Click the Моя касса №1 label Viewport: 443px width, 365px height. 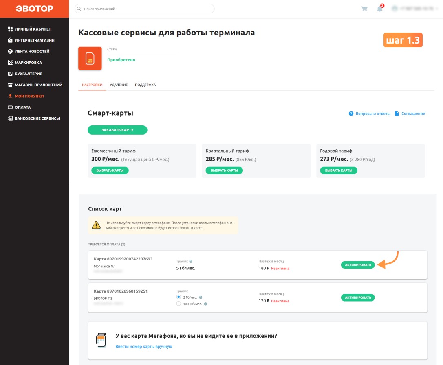(104, 266)
